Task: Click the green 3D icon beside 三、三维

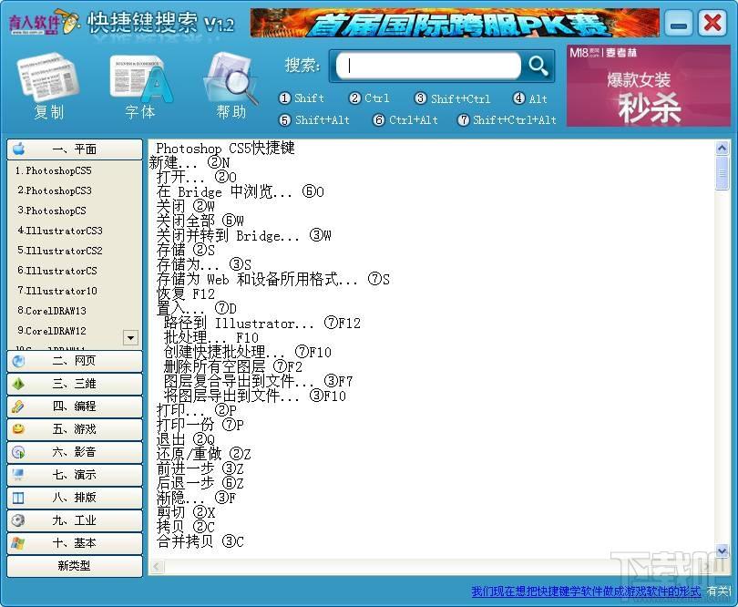Action: pos(18,384)
